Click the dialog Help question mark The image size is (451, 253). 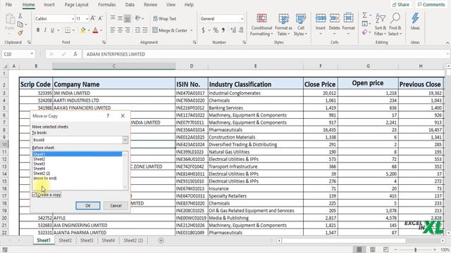click(x=108, y=116)
